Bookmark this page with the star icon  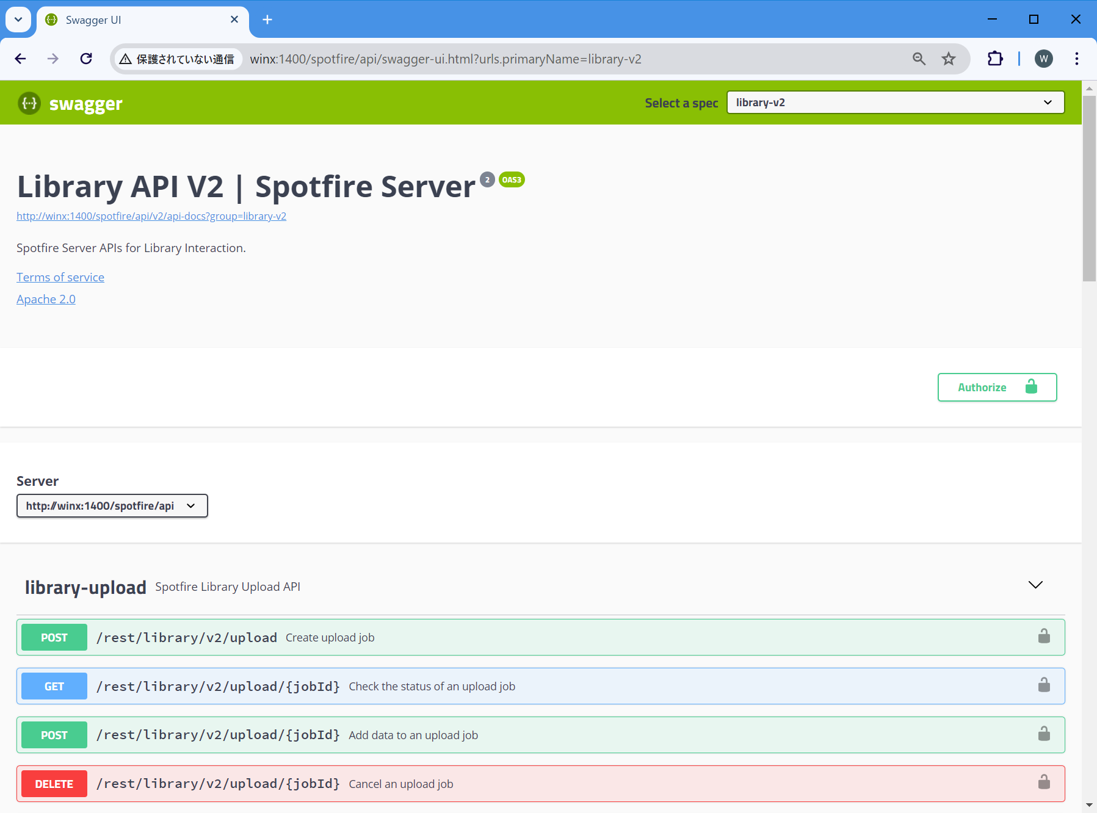[948, 59]
